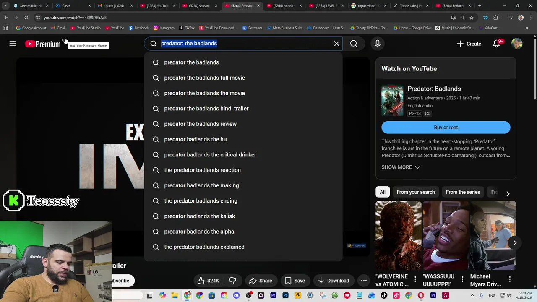Open a new browser tab
The height and width of the screenshot is (302, 537).
480,6
